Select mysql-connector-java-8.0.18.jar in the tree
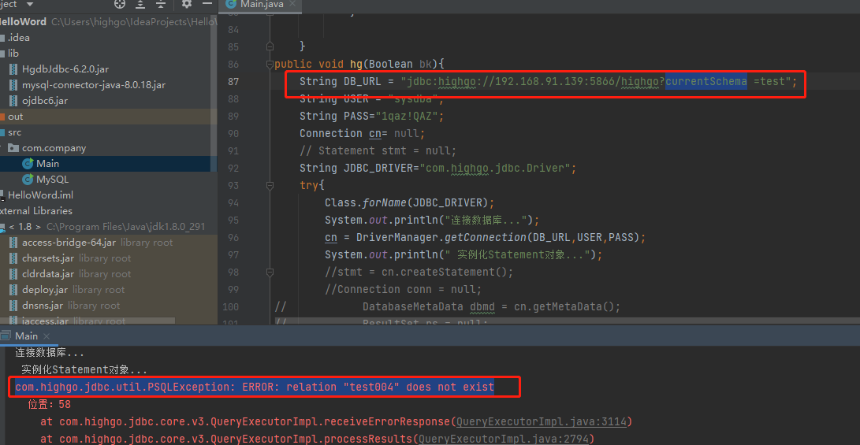This screenshot has width=860, height=445. click(94, 85)
